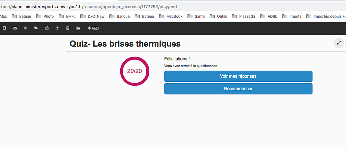Image resolution: width=346 pixels, height=148 pixels.
Task: Open the resources folder icon in toolbar
Action: click(x=36, y=28)
